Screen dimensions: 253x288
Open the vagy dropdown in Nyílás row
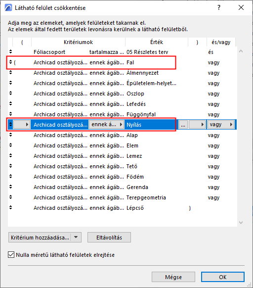(221, 125)
